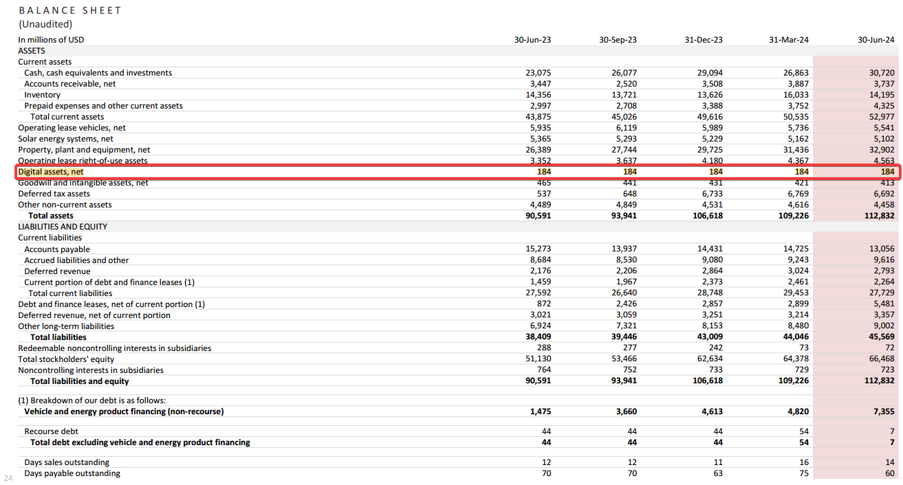Select non-recourse financing value 7,355

(x=883, y=412)
